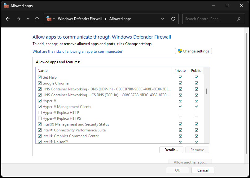
Task: Click the firewall icon in address bar
Action: tap(49, 19)
